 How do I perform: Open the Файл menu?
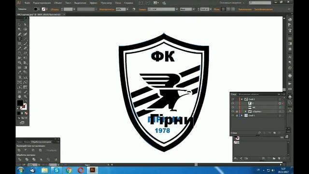click(x=27, y=3)
